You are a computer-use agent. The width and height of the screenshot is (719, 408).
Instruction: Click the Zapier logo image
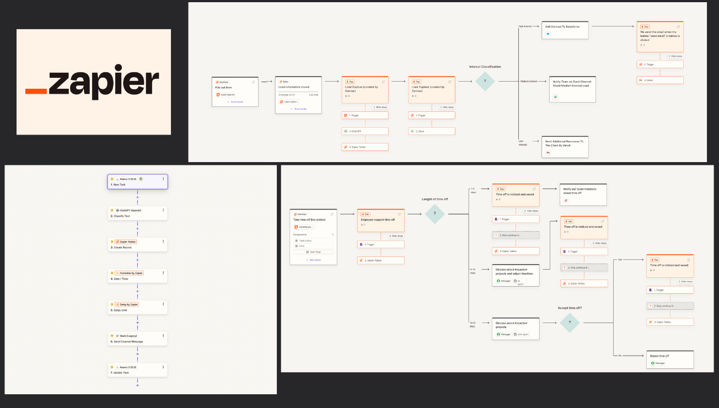94,82
